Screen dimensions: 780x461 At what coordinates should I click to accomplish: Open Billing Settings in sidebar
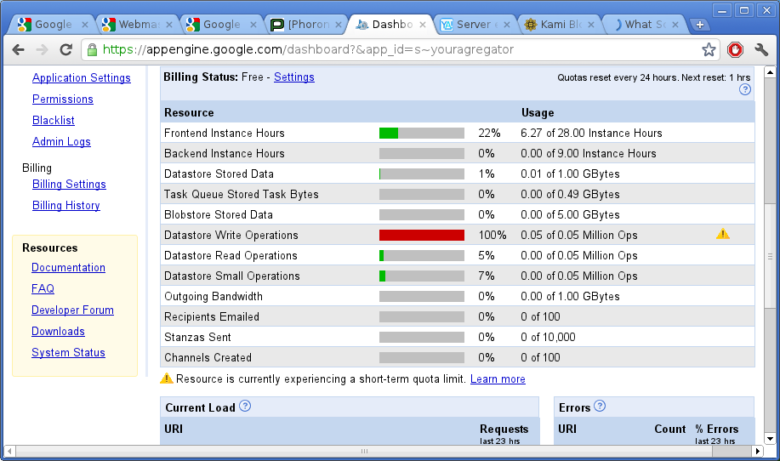click(x=69, y=185)
